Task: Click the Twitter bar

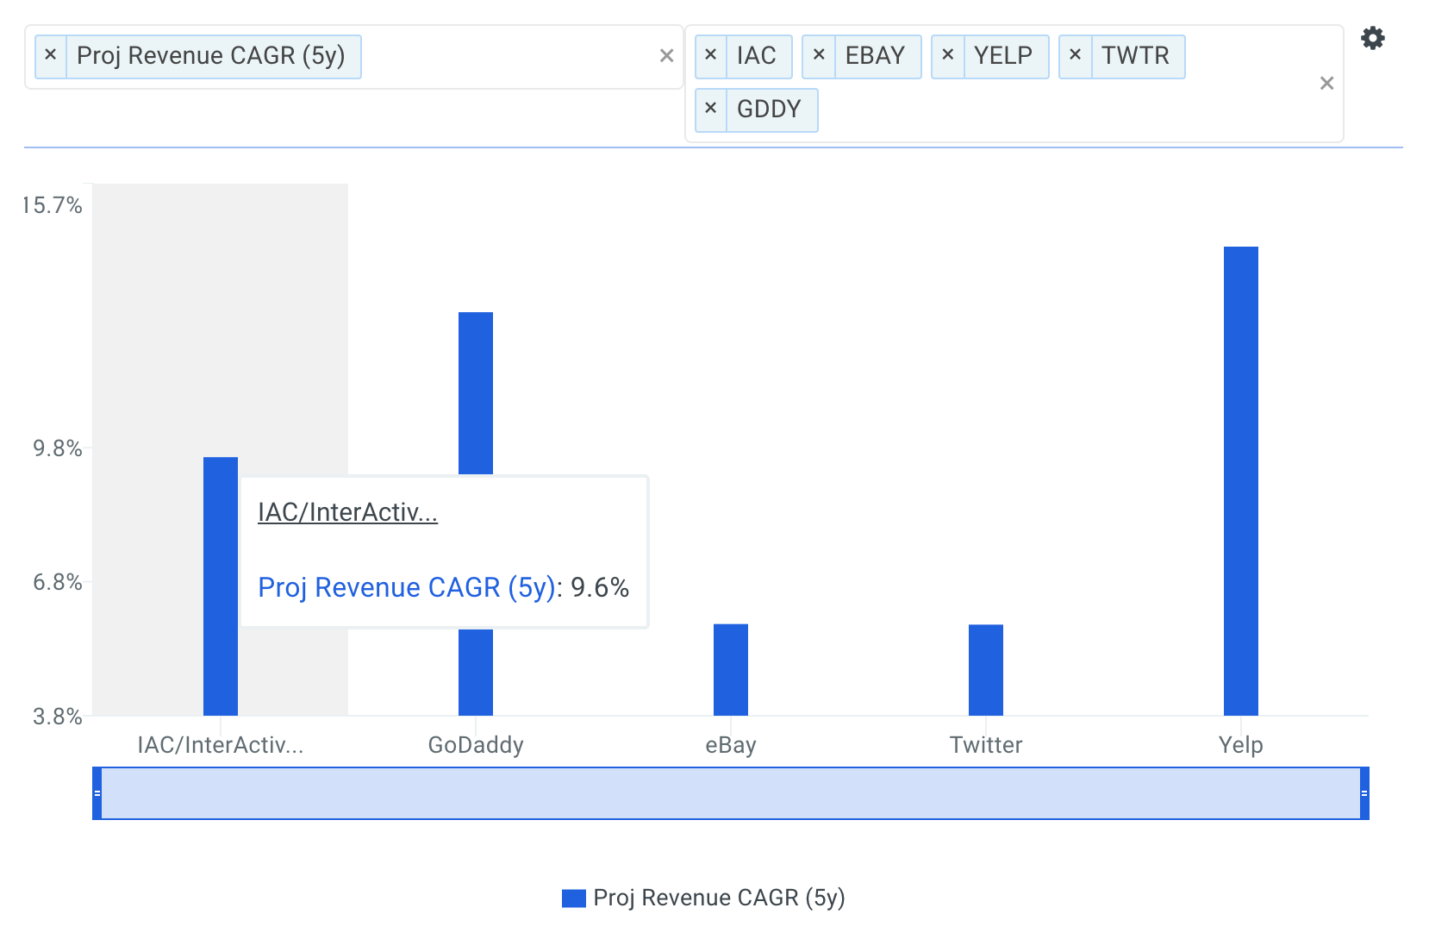Action: (986, 670)
